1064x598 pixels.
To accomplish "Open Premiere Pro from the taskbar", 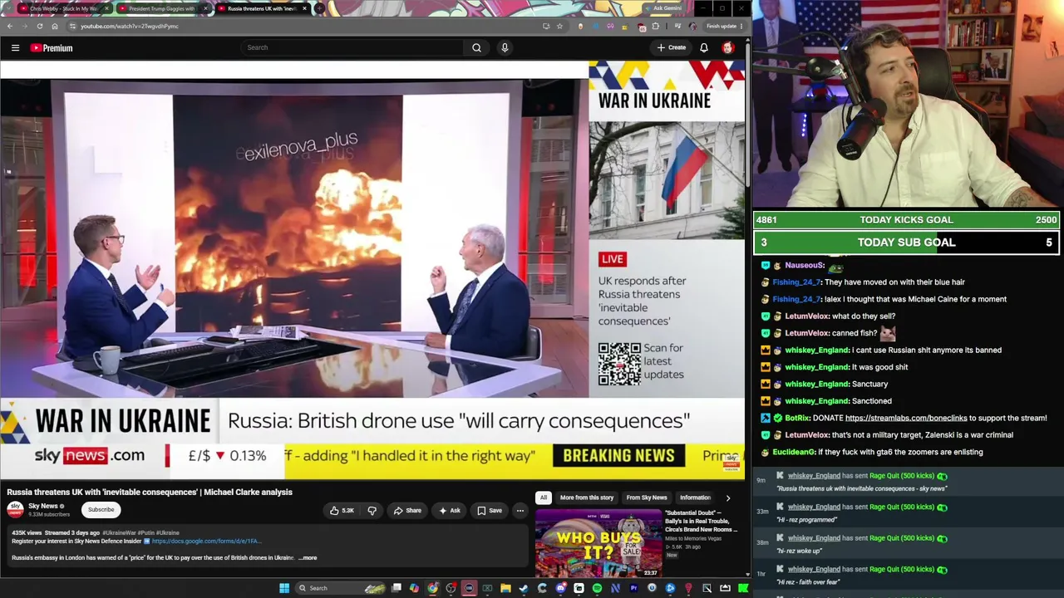I will tap(633, 588).
